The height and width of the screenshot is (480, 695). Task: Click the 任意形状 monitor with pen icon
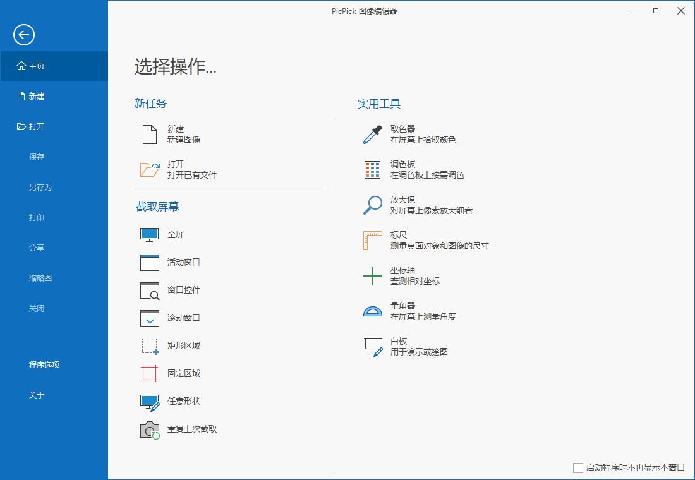150,402
